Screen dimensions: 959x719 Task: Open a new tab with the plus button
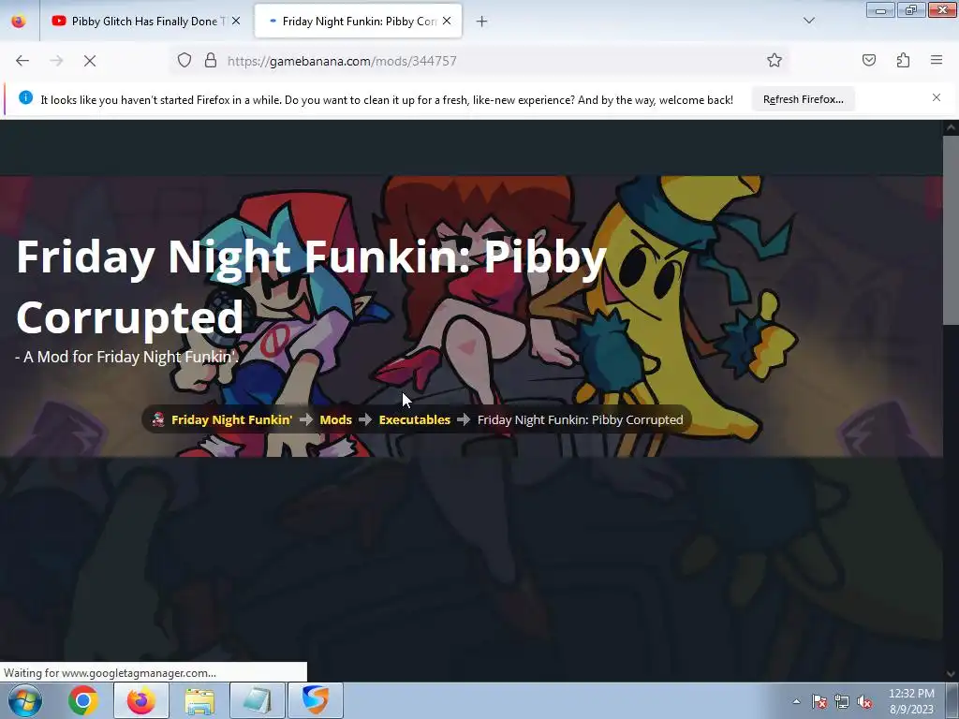coord(482,22)
